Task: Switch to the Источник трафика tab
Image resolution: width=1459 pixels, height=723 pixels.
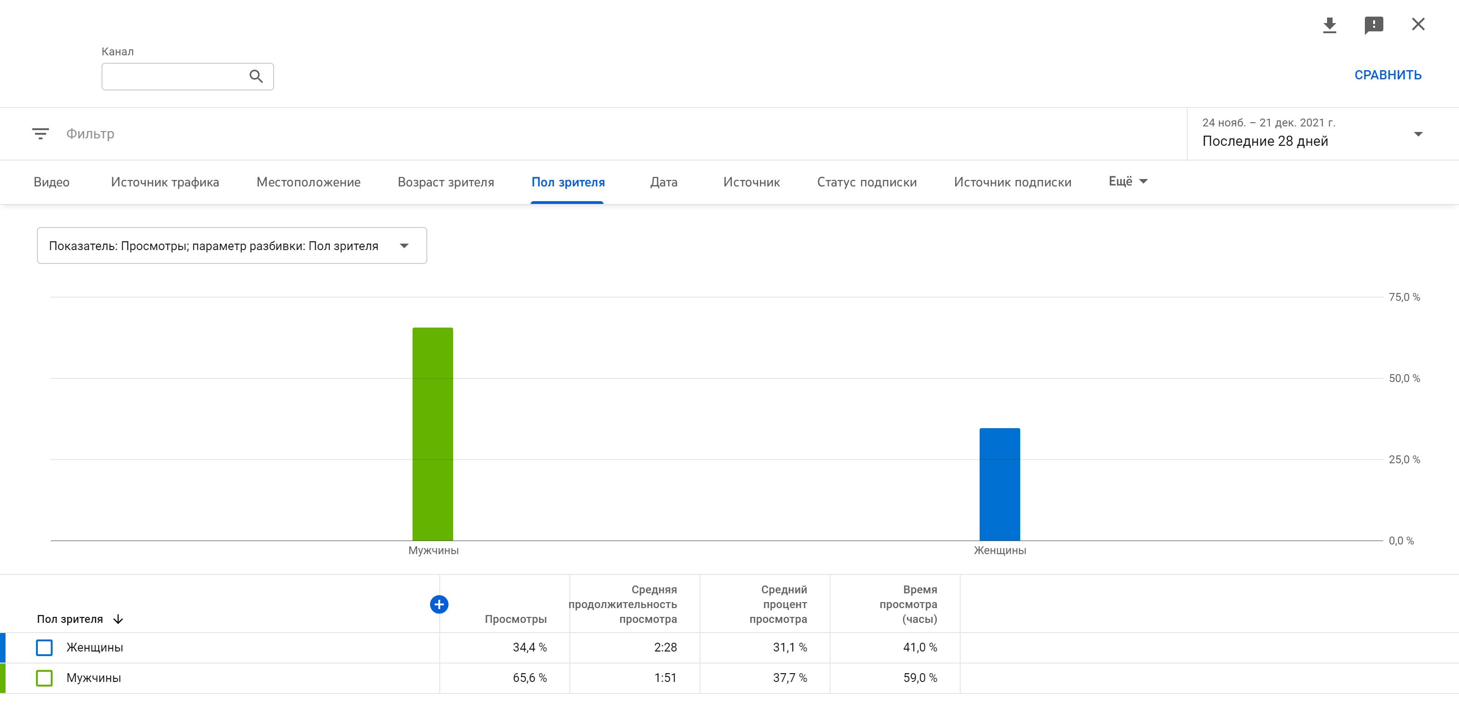Action: (165, 182)
